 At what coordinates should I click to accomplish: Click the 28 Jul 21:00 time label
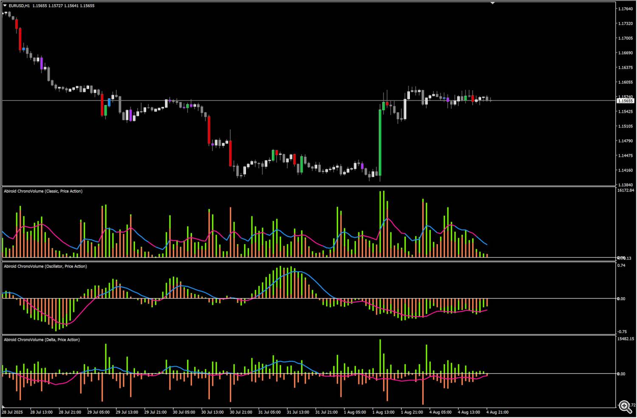(70, 412)
